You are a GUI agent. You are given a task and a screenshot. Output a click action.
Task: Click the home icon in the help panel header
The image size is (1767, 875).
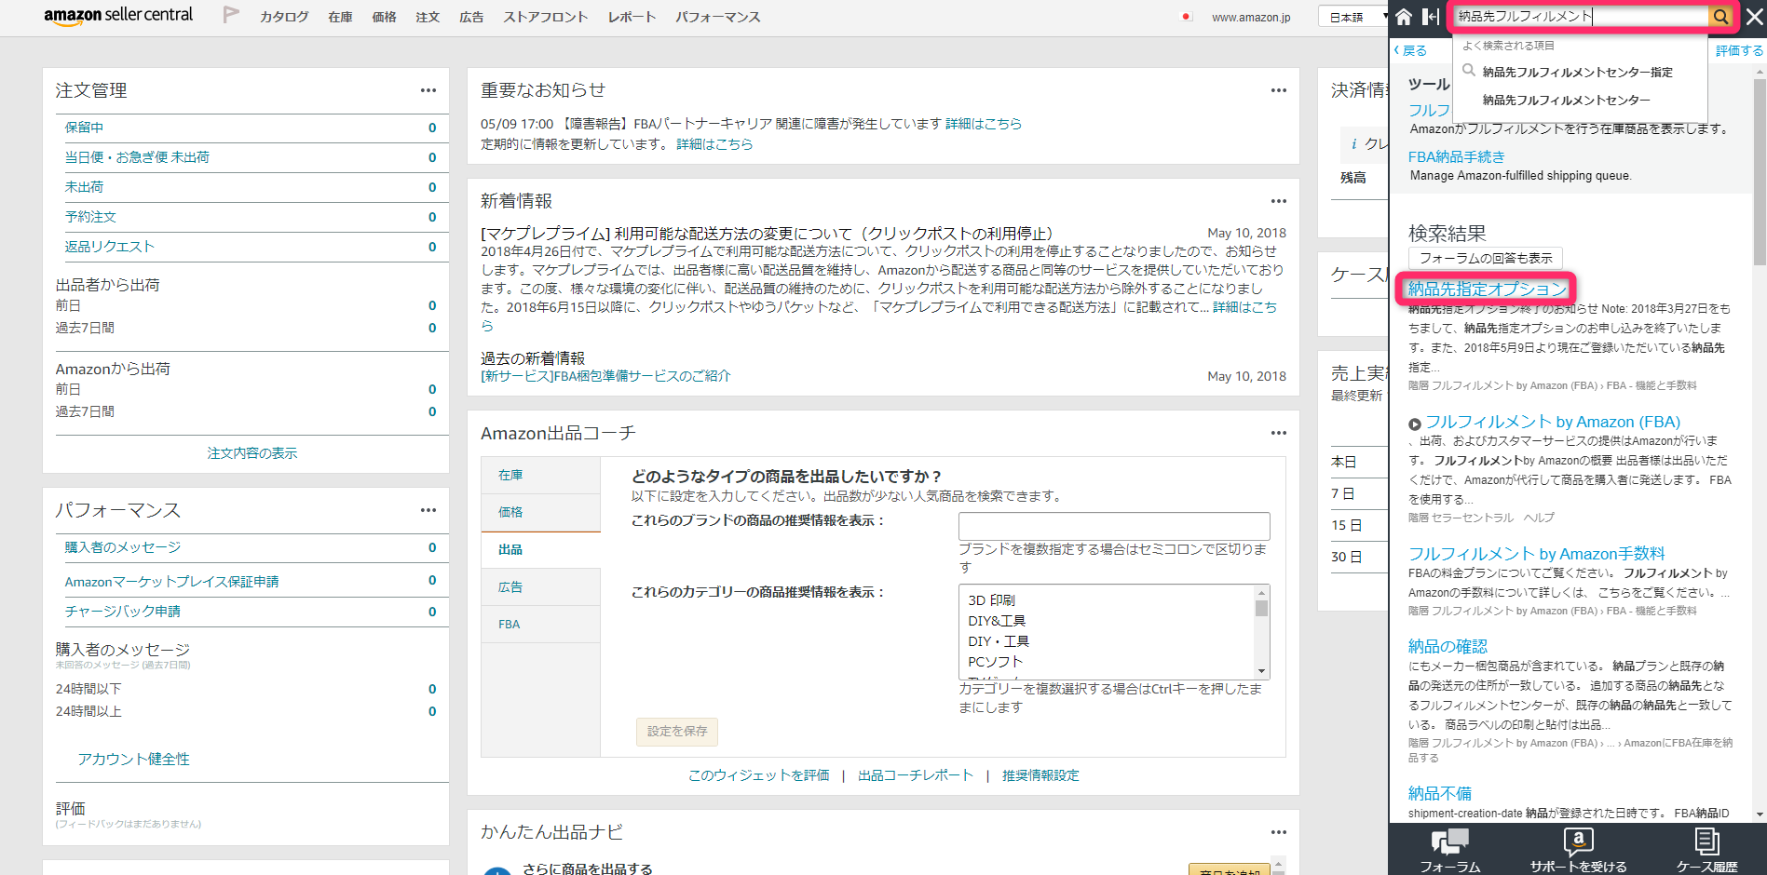click(x=1403, y=16)
